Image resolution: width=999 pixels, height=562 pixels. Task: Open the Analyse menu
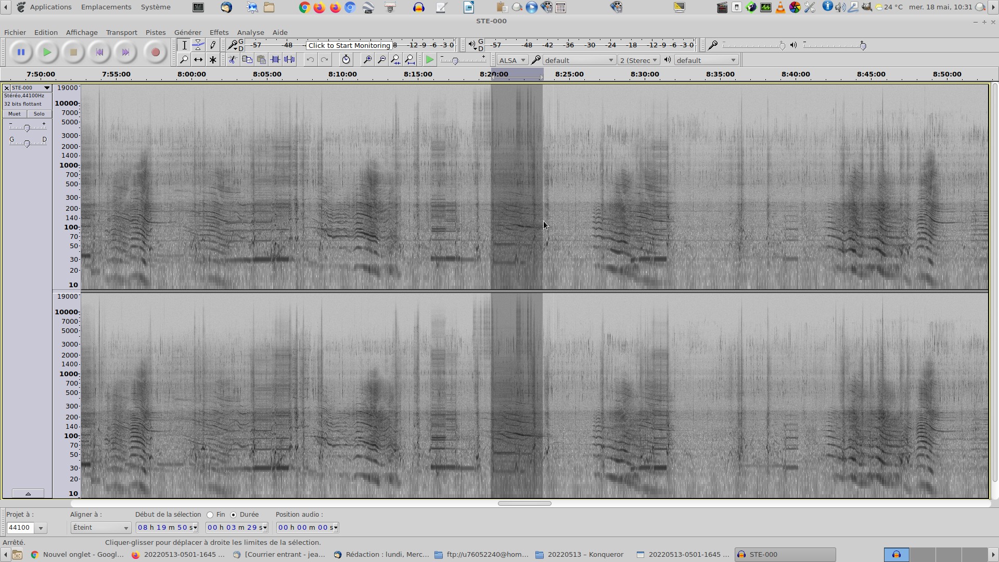click(250, 32)
